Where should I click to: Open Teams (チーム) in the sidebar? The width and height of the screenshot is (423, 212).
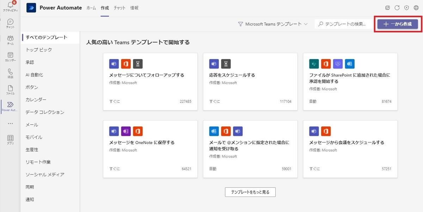pos(10,40)
